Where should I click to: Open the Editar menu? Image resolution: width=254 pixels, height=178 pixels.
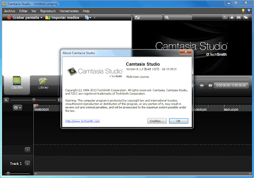click(23, 11)
